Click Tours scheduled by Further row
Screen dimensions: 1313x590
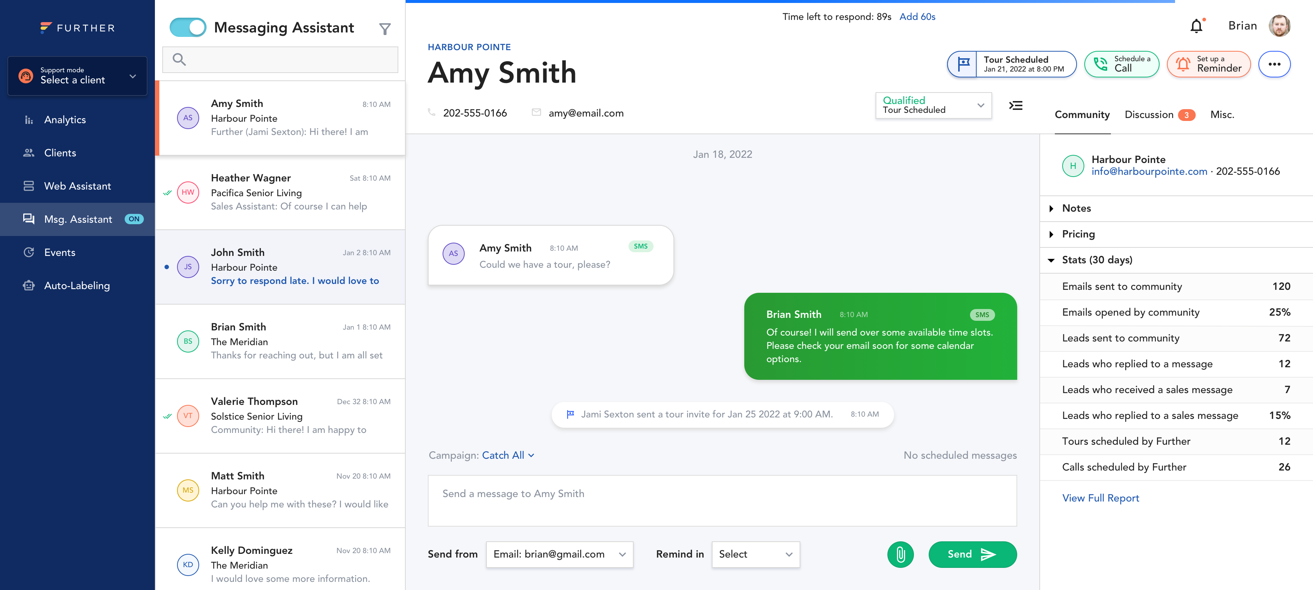[x=1176, y=441]
